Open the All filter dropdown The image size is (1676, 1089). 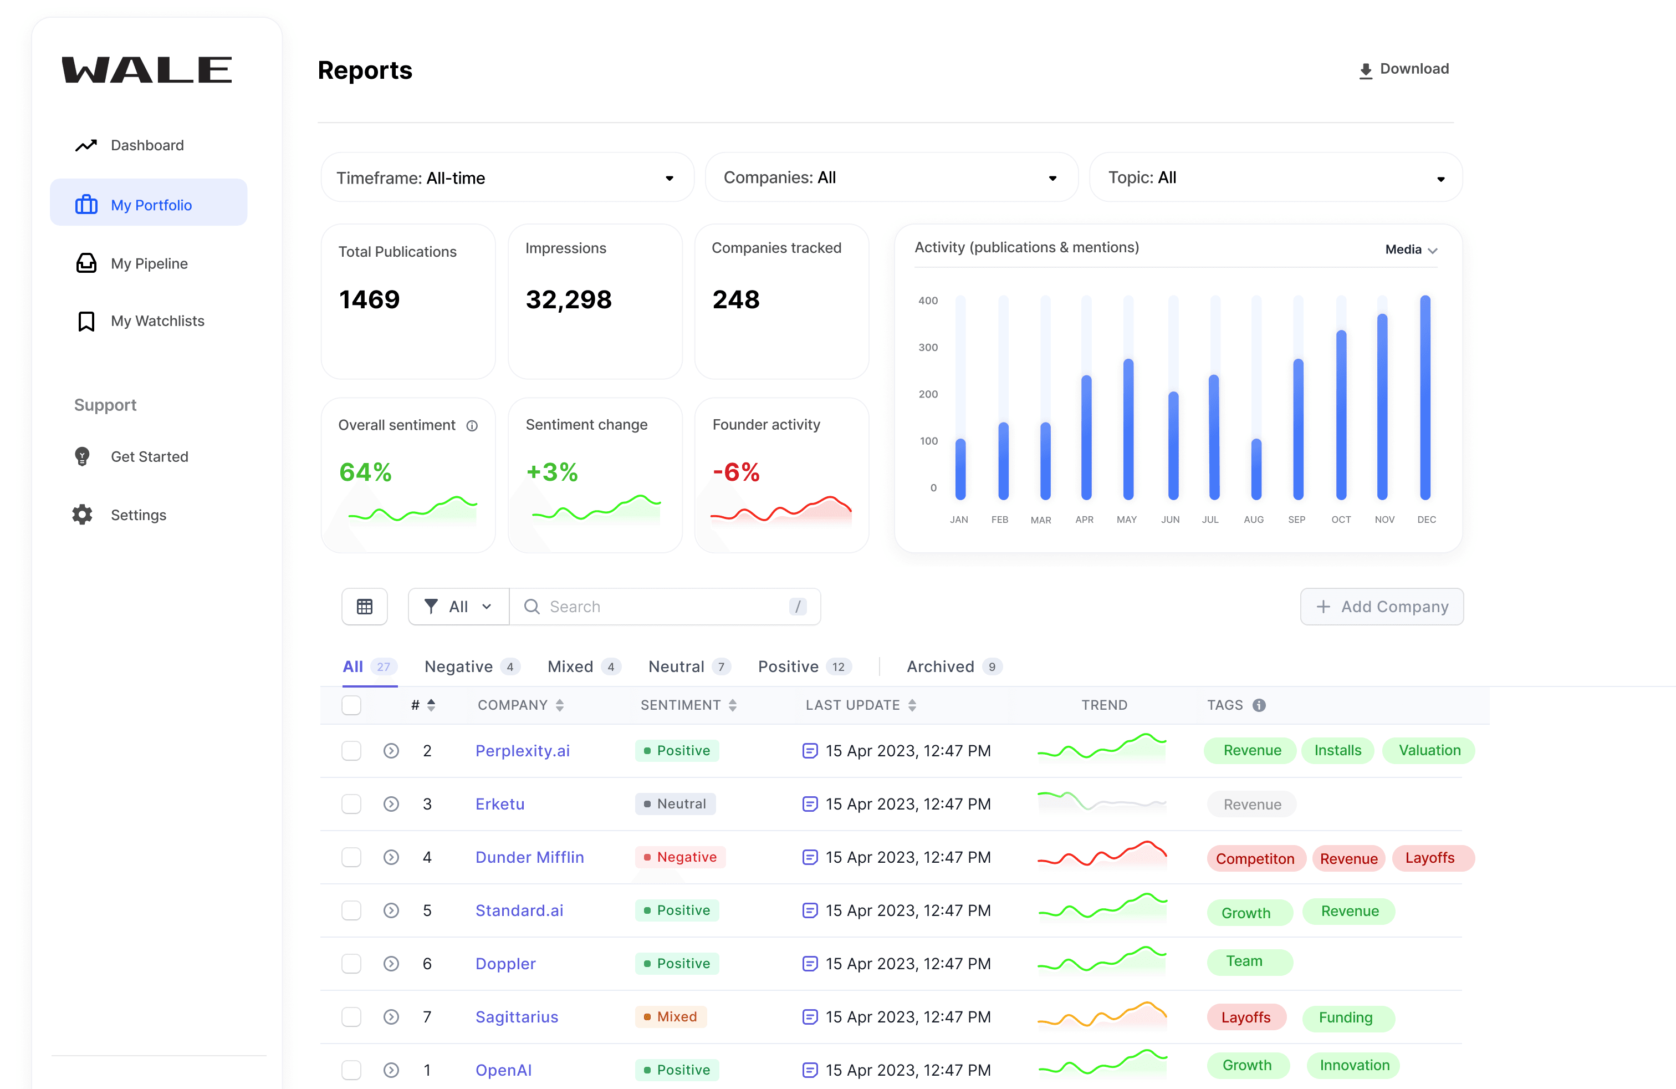458,607
